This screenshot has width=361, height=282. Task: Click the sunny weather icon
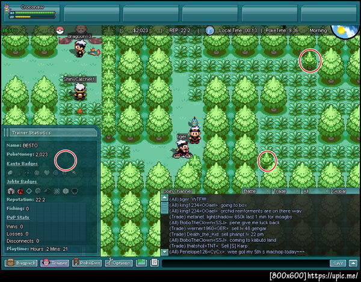tap(345, 31)
